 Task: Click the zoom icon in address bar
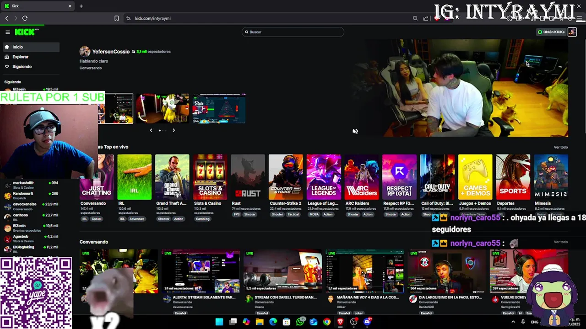click(x=415, y=18)
